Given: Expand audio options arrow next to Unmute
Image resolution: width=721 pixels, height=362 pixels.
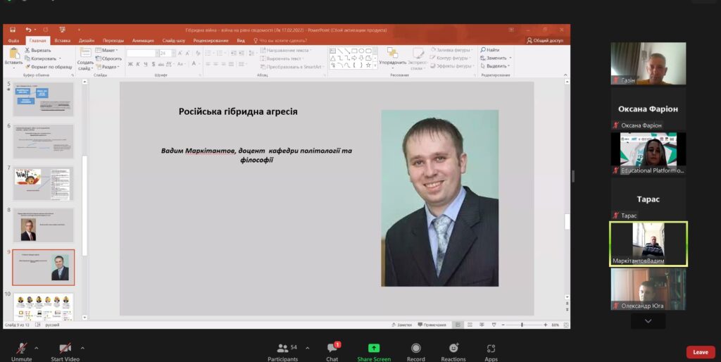Looking at the screenshot, I should (x=37, y=347).
